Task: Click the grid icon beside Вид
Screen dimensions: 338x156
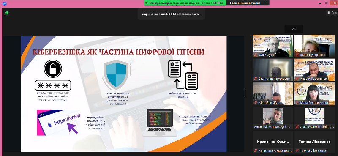Action: 329,13
